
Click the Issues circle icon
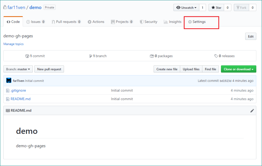[28, 22]
